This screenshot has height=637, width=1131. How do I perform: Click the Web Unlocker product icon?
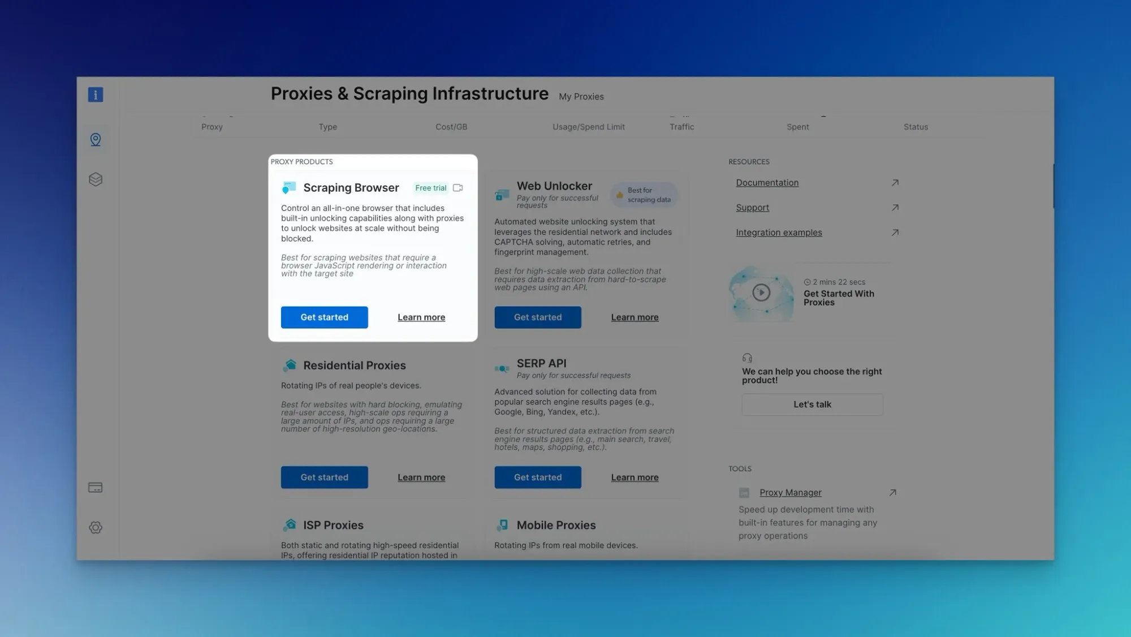click(x=501, y=193)
